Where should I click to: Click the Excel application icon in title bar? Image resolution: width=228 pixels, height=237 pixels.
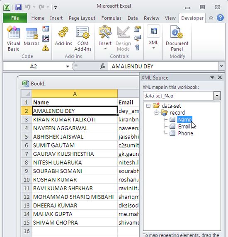pyautogui.click(x=7, y=7)
